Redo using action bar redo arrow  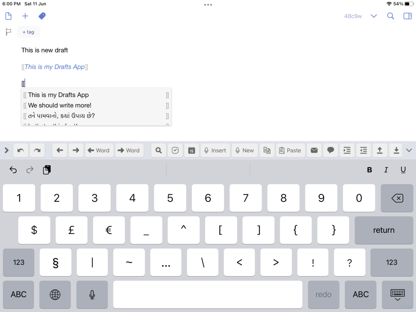coord(37,150)
